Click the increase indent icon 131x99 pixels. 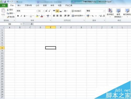click(68, 16)
